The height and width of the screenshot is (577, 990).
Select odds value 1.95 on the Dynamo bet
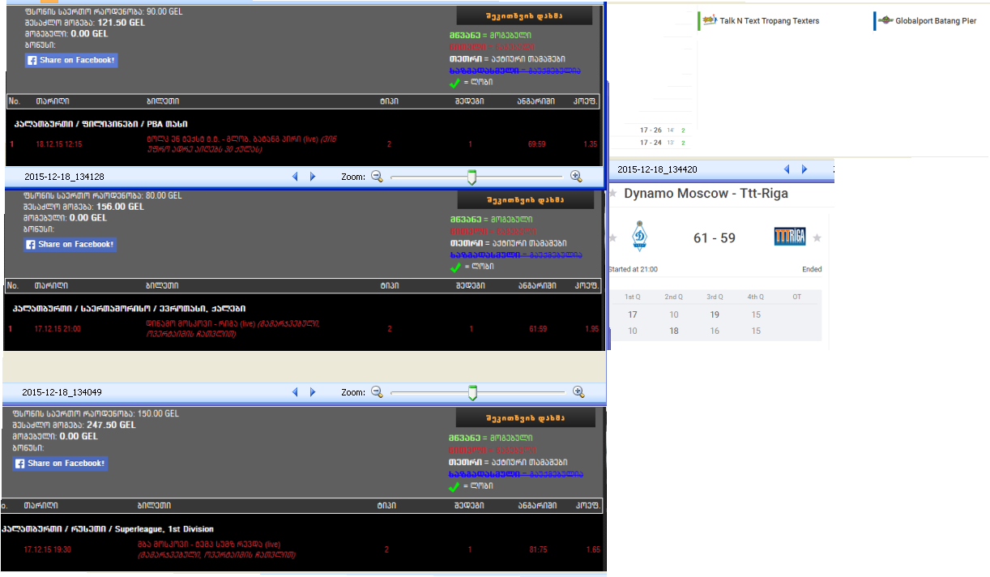(591, 328)
